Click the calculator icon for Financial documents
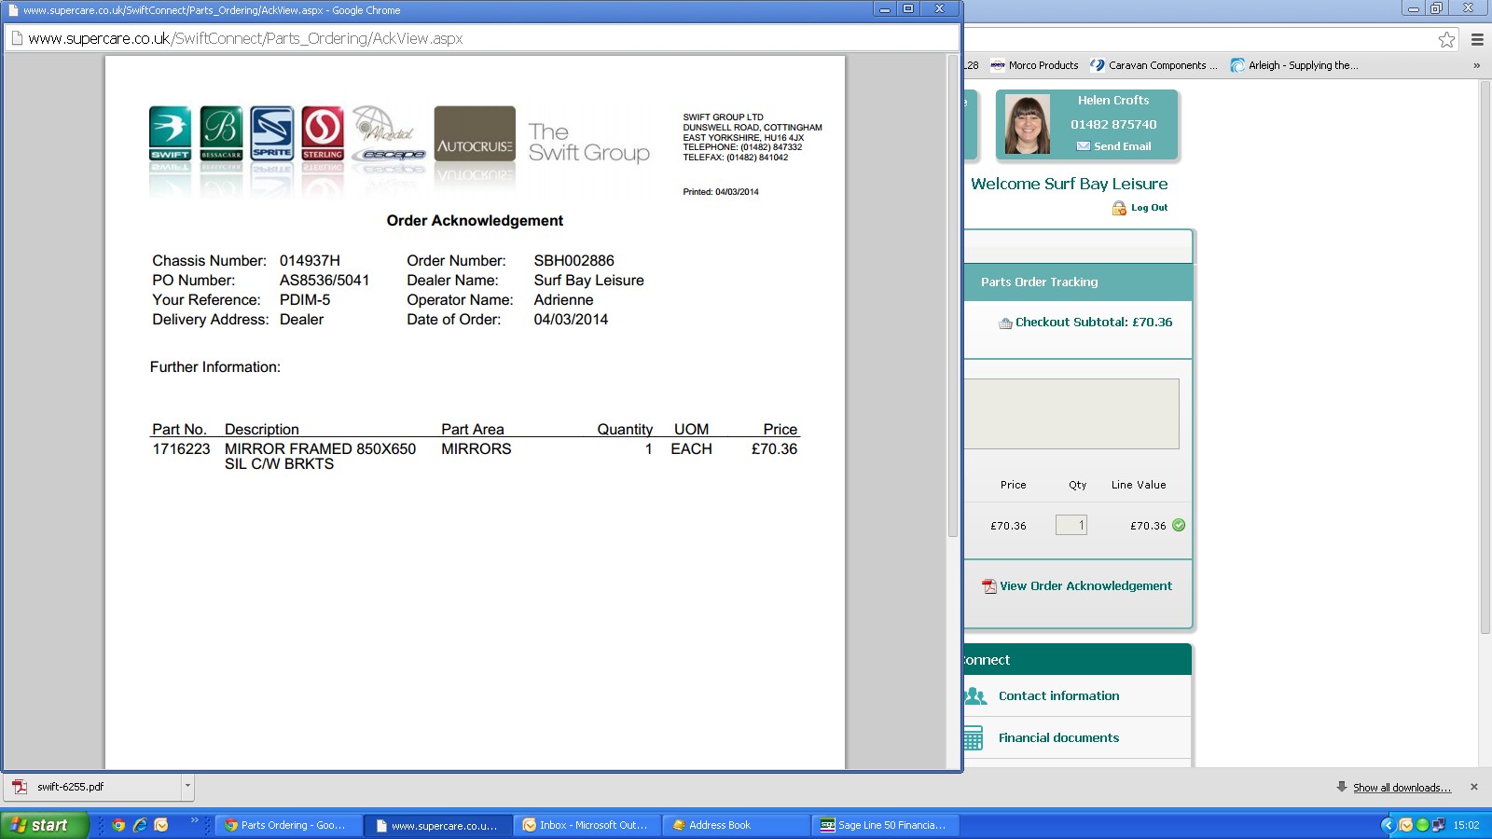The height and width of the screenshot is (839, 1492). point(974,737)
